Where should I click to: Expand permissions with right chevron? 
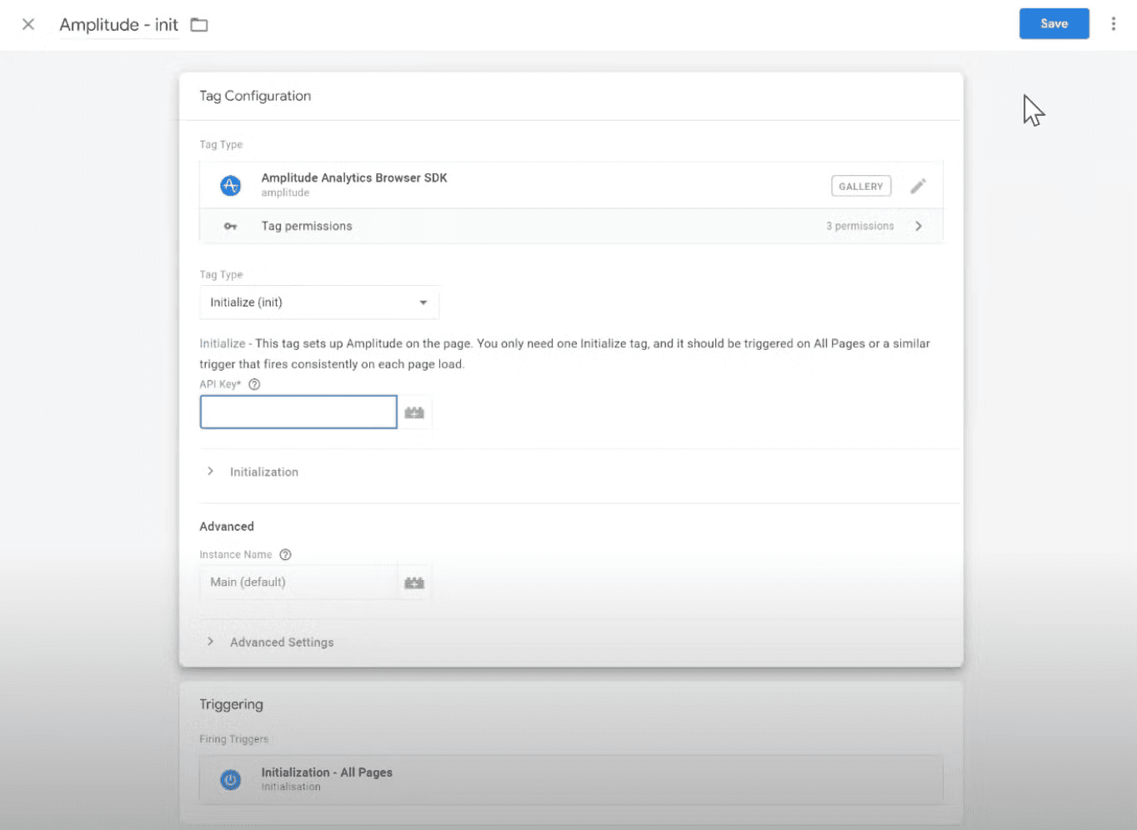tap(919, 226)
